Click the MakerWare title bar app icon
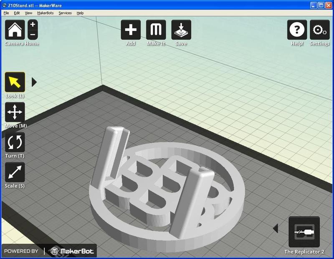 [x=5, y=5]
